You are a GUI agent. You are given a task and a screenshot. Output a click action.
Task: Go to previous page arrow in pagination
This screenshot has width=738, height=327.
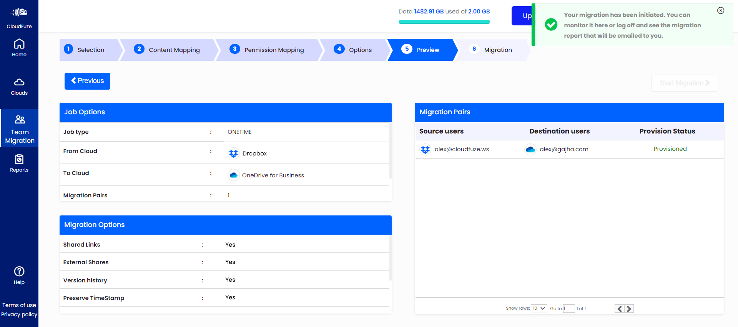point(619,309)
